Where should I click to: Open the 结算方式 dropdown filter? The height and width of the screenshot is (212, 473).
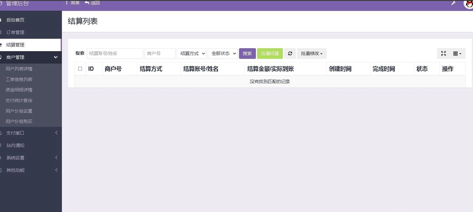pos(192,54)
